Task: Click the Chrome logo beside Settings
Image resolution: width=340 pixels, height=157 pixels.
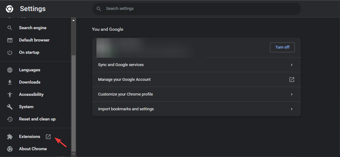Action: (10, 9)
